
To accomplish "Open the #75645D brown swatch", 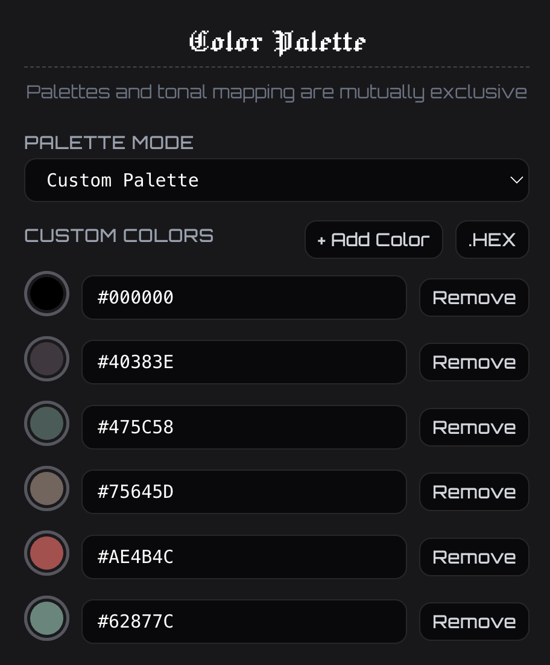I will point(46,489).
